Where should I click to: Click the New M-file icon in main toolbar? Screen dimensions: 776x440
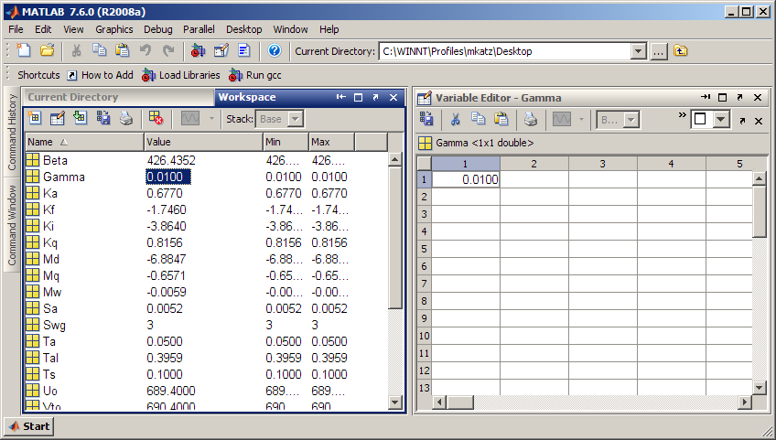[x=24, y=51]
